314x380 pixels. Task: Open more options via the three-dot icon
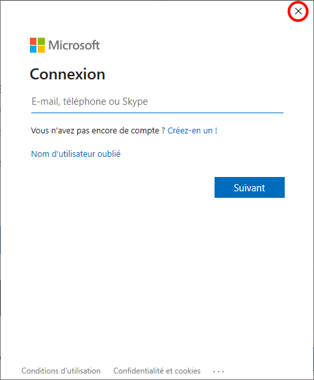[x=218, y=372]
